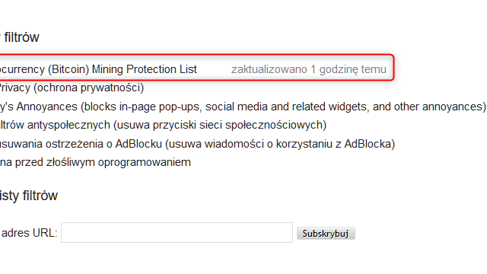Click '(usuwa przyciski sieci społecznościowych)' description text

[x=220, y=125]
